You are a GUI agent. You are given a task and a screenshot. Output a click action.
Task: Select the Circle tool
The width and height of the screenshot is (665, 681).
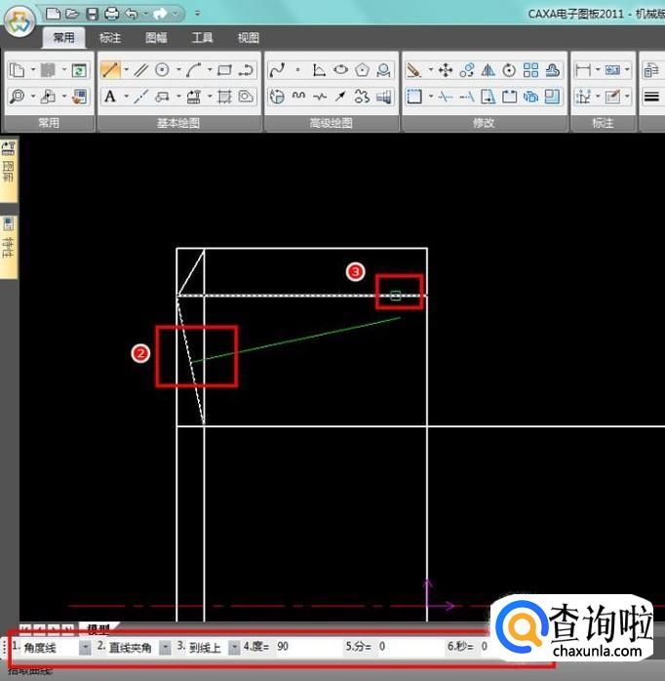pos(162,70)
